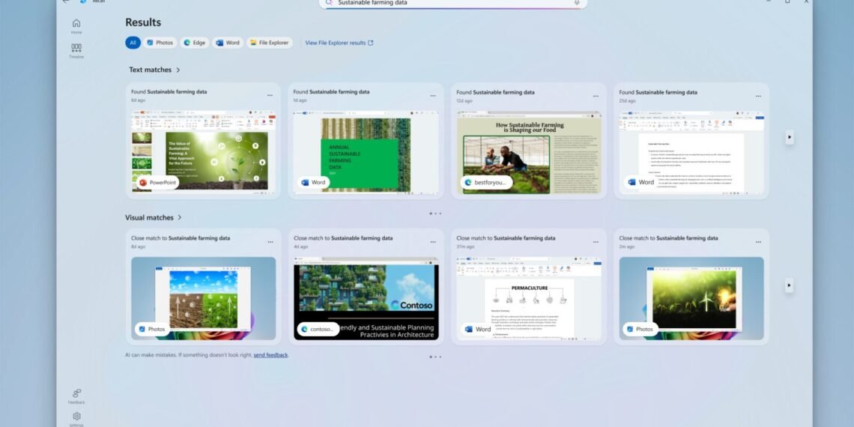Expand the Text matches section chevron
The width and height of the screenshot is (854, 427).
click(178, 70)
